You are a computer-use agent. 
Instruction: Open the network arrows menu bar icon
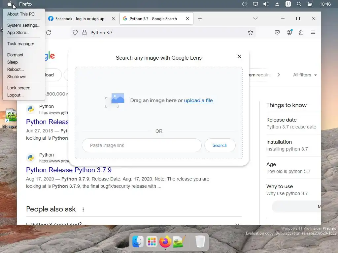click(245, 4)
